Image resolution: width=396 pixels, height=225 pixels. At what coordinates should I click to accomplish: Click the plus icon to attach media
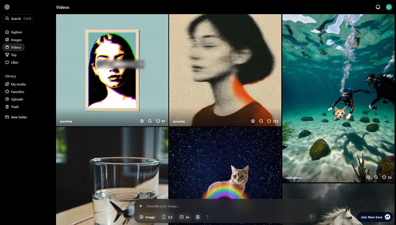(x=141, y=206)
